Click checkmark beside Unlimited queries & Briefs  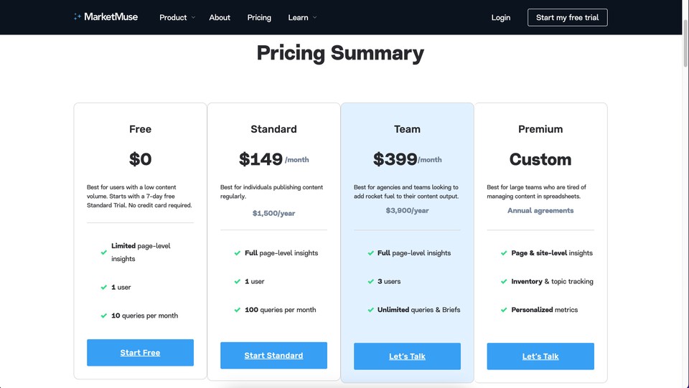point(371,310)
